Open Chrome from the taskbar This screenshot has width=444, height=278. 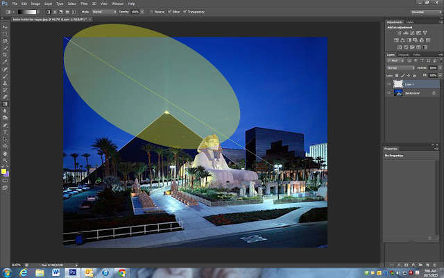coord(122,273)
